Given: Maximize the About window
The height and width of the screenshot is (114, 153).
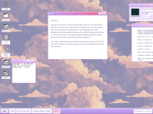Looking at the screenshot, I should click(102, 14).
